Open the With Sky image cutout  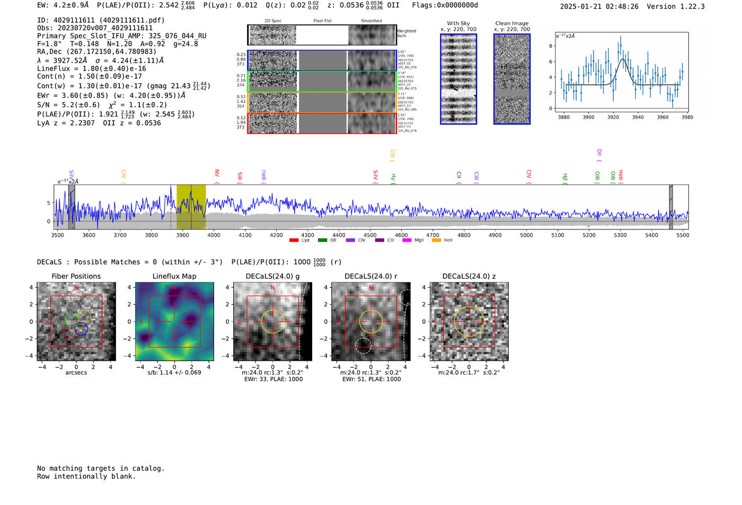[458, 79]
